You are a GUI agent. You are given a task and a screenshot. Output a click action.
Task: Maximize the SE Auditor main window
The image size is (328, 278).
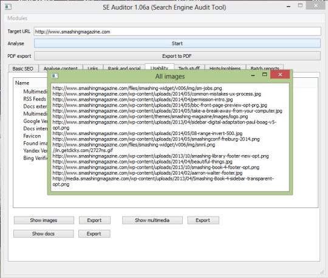300,5
